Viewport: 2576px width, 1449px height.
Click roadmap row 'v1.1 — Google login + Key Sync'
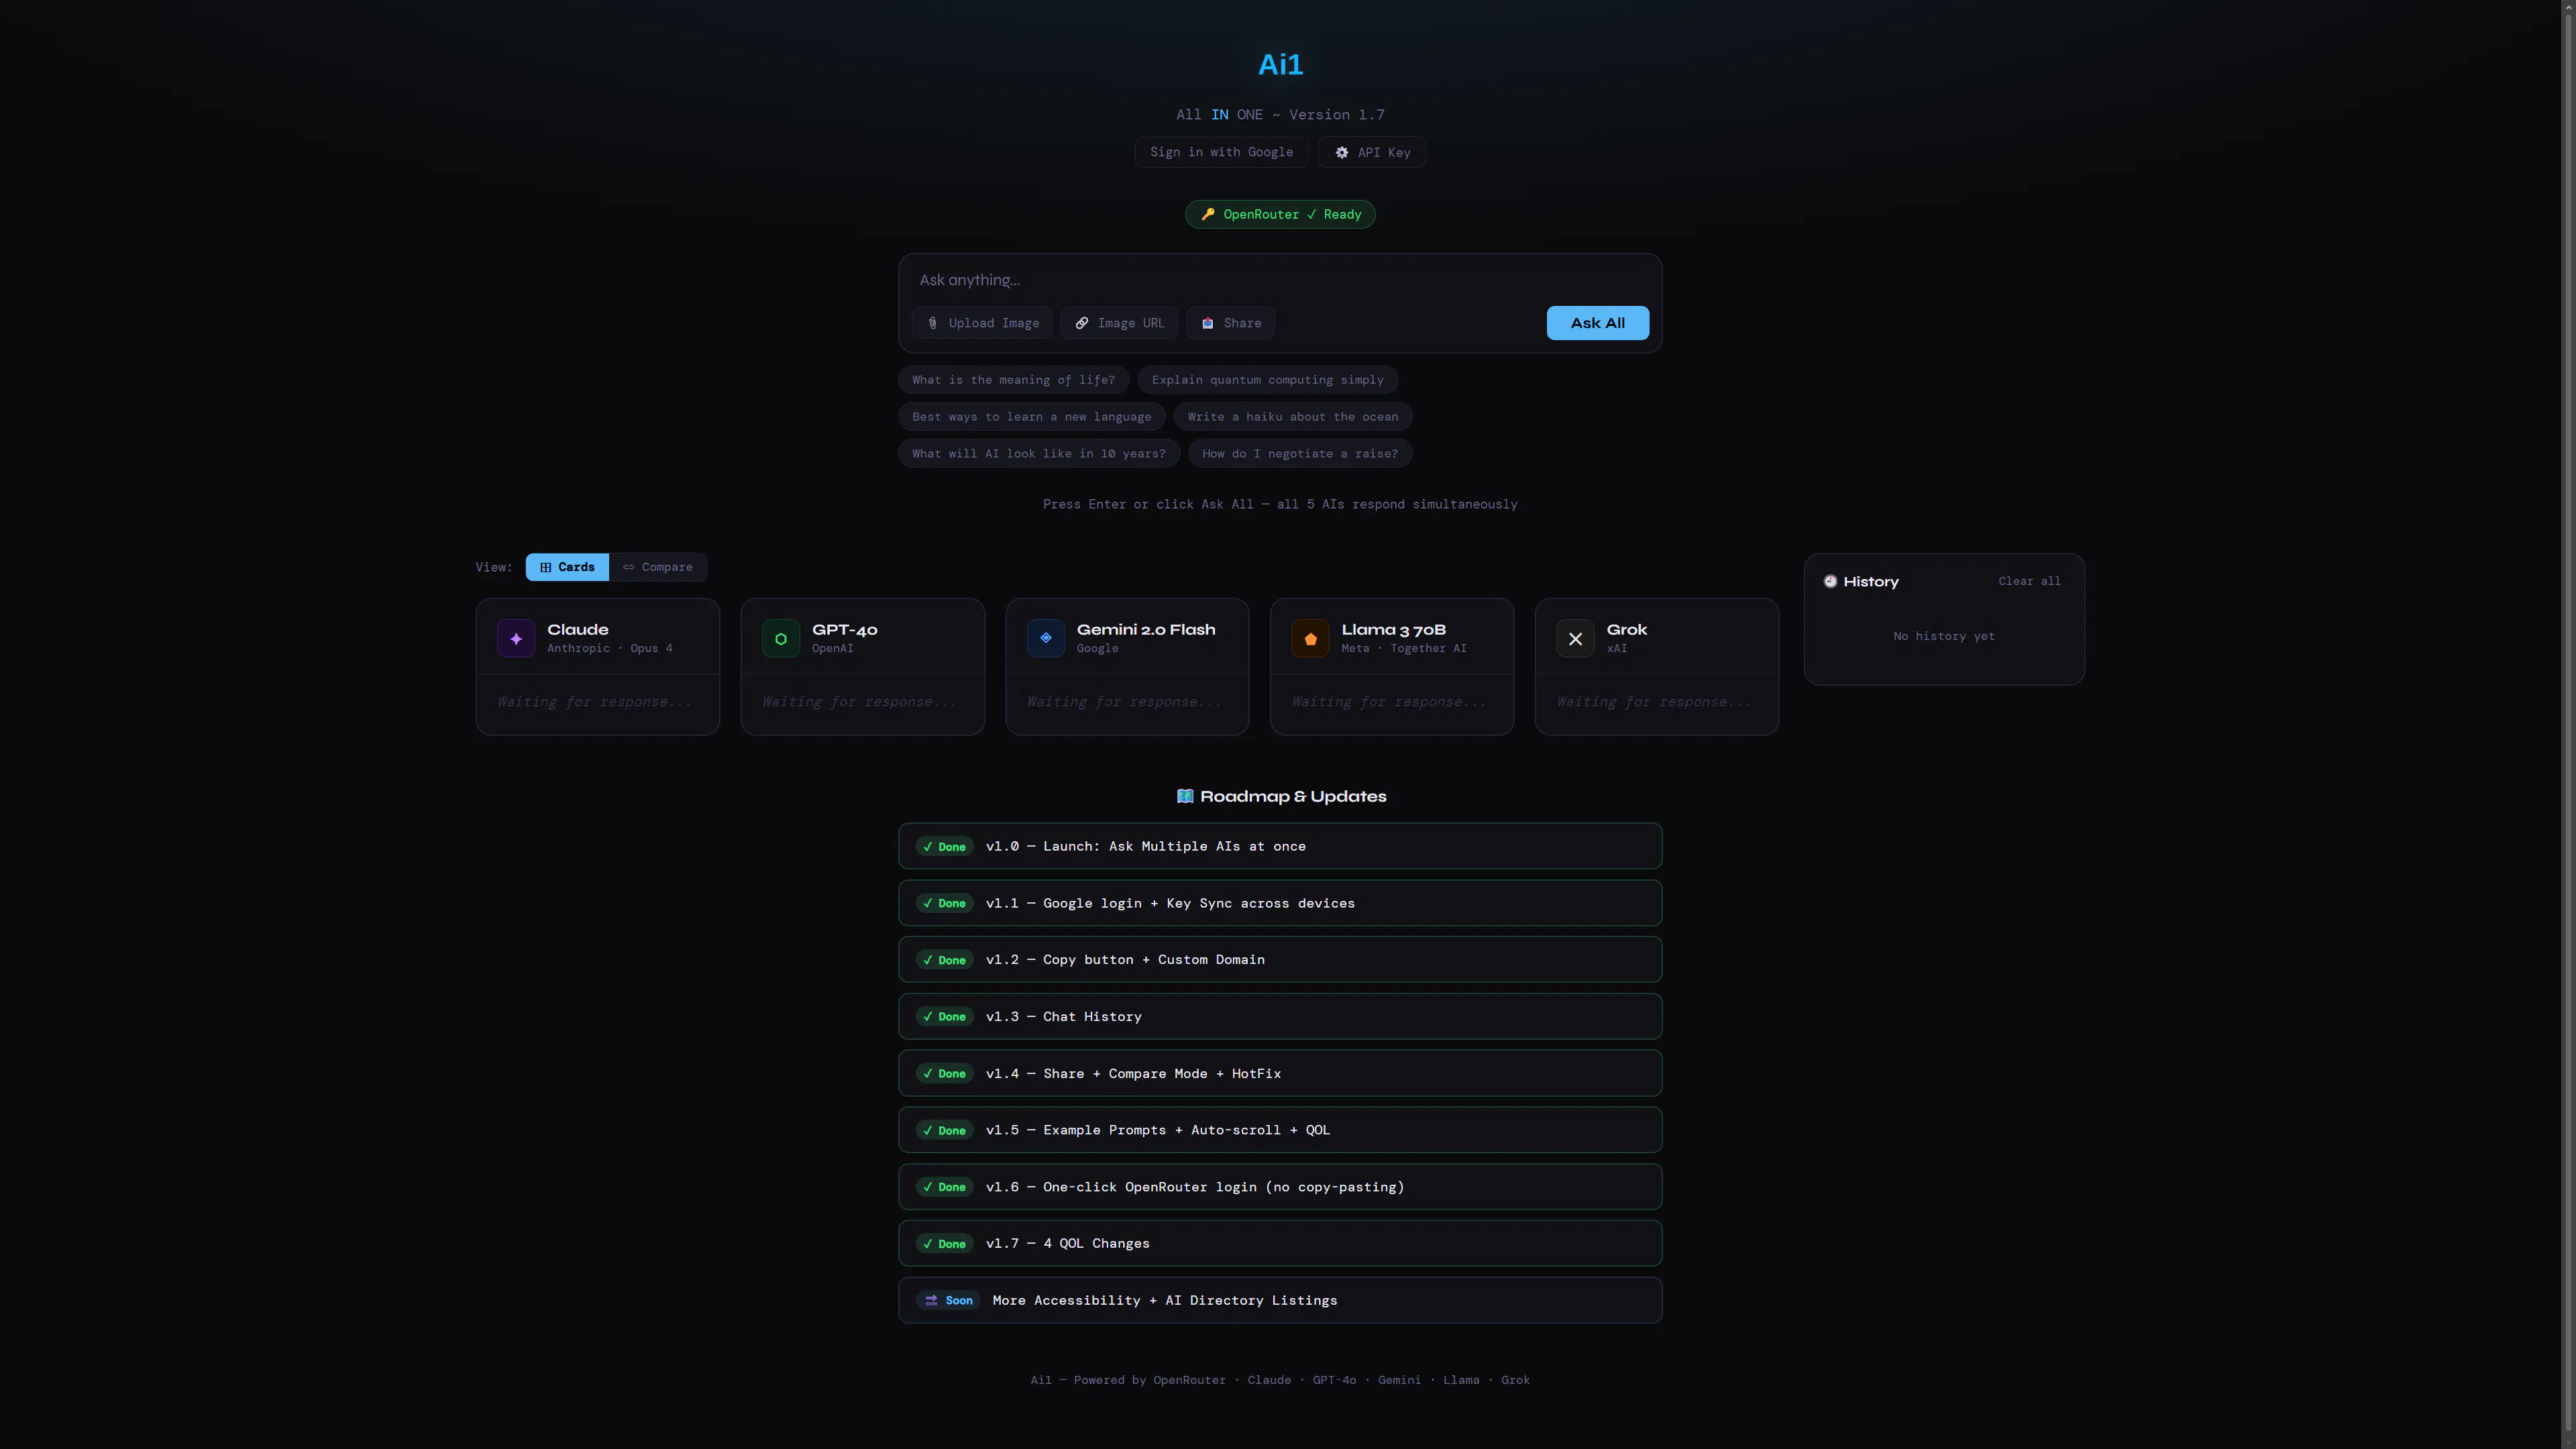(x=1280, y=903)
